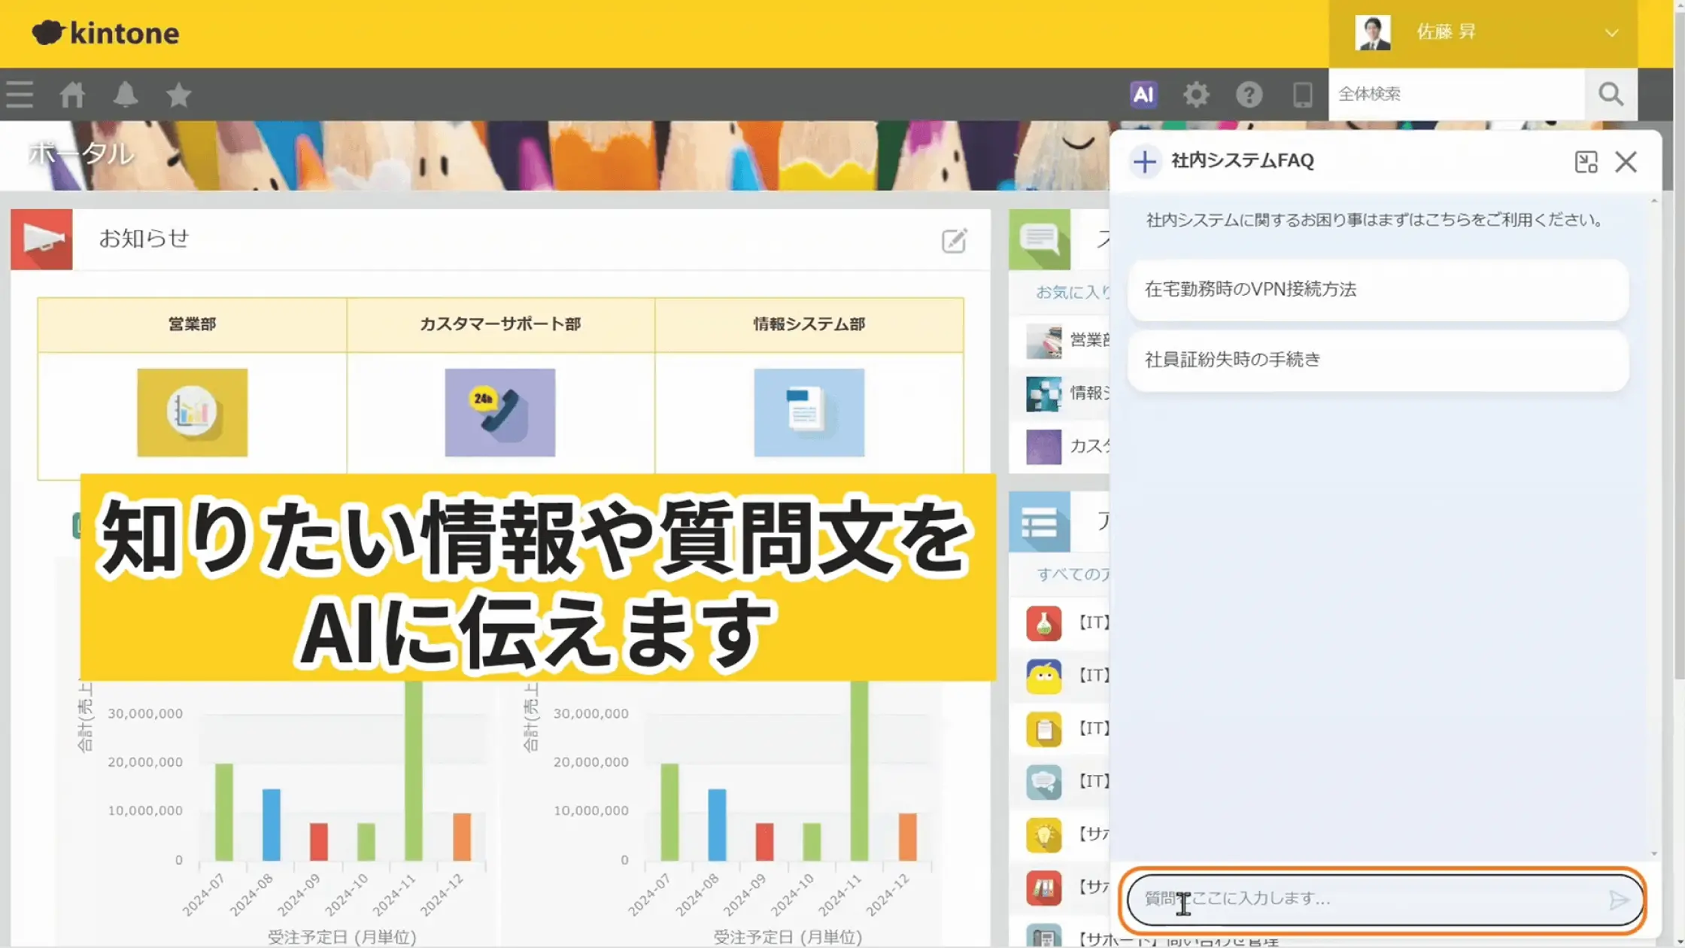Open the notifications bell
The width and height of the screenshot is (1685, 948).
pyautogui.click(x=126, y=95)
